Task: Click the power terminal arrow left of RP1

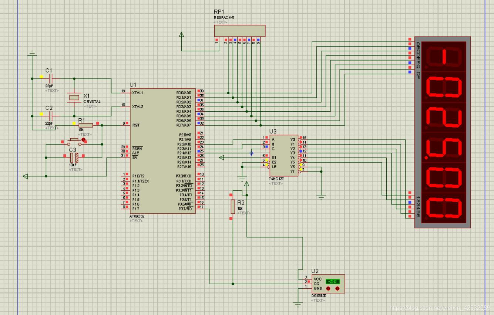Action: (x=181, y=35)
